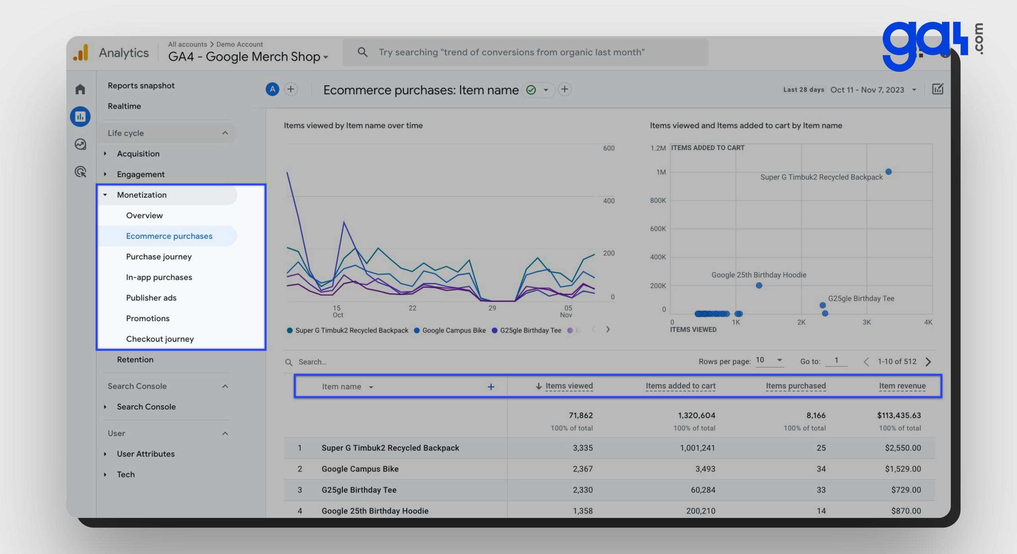Screen dimensions: 1017x554
Task: Open Checkout journey report
Action: (x=160, y=339)
